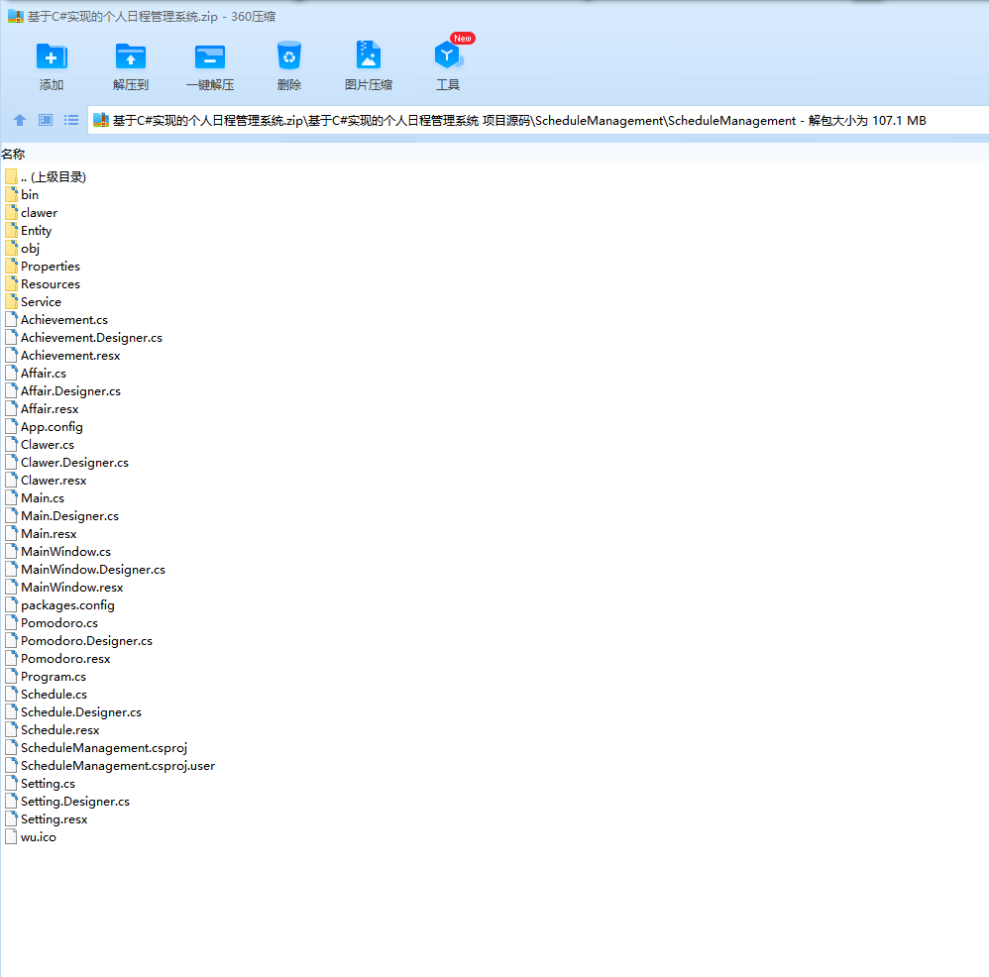Select the Pomodoro.resx file

(58, 659)
